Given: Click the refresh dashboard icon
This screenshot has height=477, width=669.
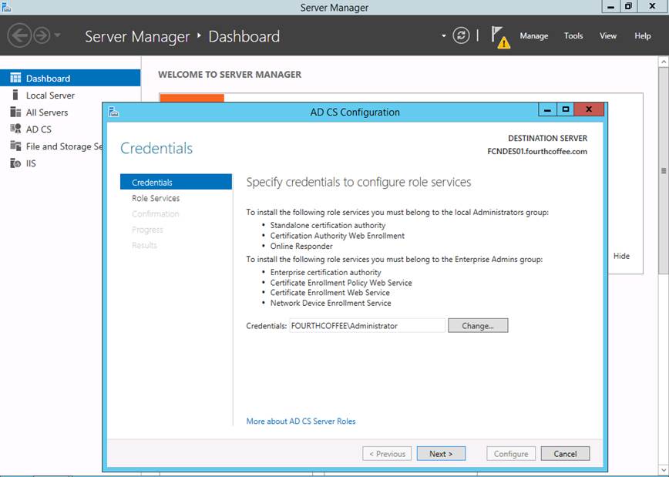Looking at the screenshot, I should 461,35.
